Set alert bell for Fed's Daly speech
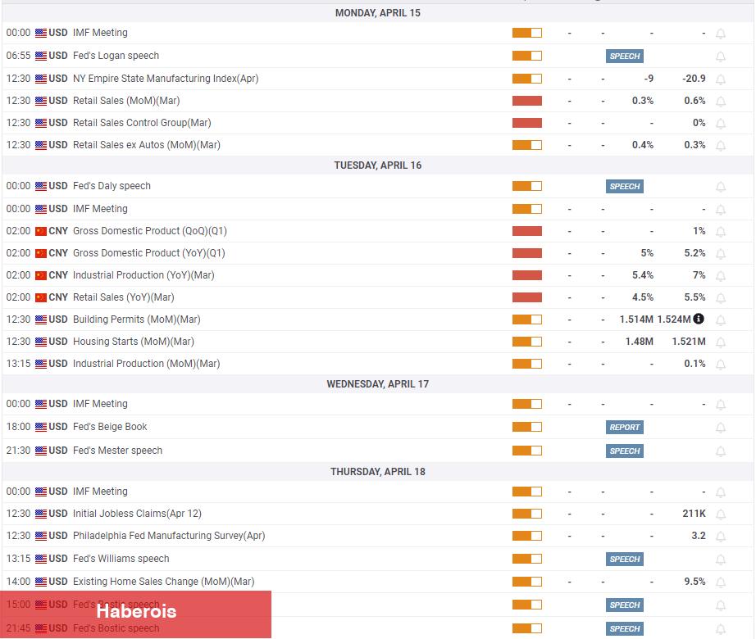This screenshot has width=756, height=639. point(720,187)
